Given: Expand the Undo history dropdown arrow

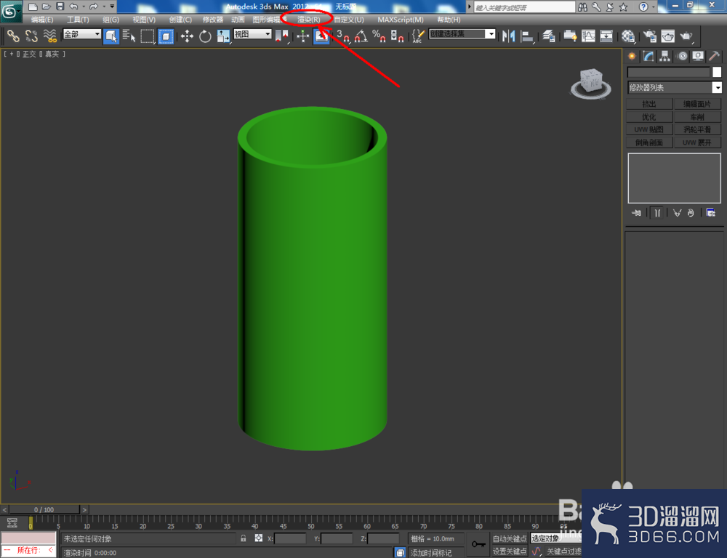Looking at the screenshot, I should pyautogui.click(x=84, y=7).
